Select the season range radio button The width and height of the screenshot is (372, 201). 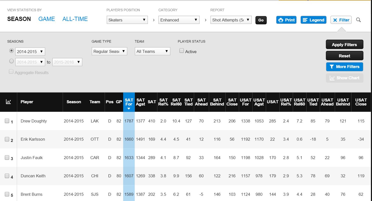pos(11,61)
